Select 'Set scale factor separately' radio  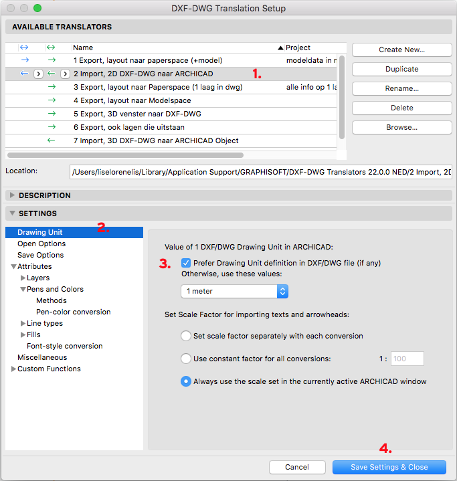[x=186, y=336]
